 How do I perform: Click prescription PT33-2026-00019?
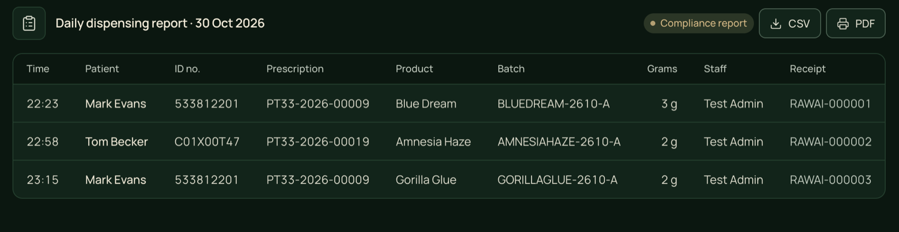coord(318,142)
